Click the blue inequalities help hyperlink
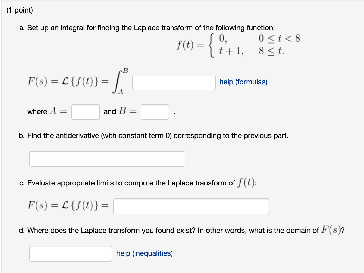 click(144, 253)
